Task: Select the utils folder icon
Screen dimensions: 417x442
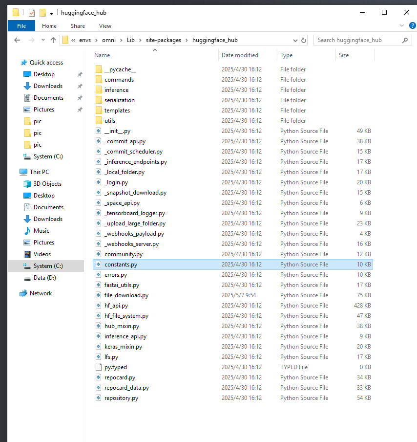Action: click(x=99, y=121)
